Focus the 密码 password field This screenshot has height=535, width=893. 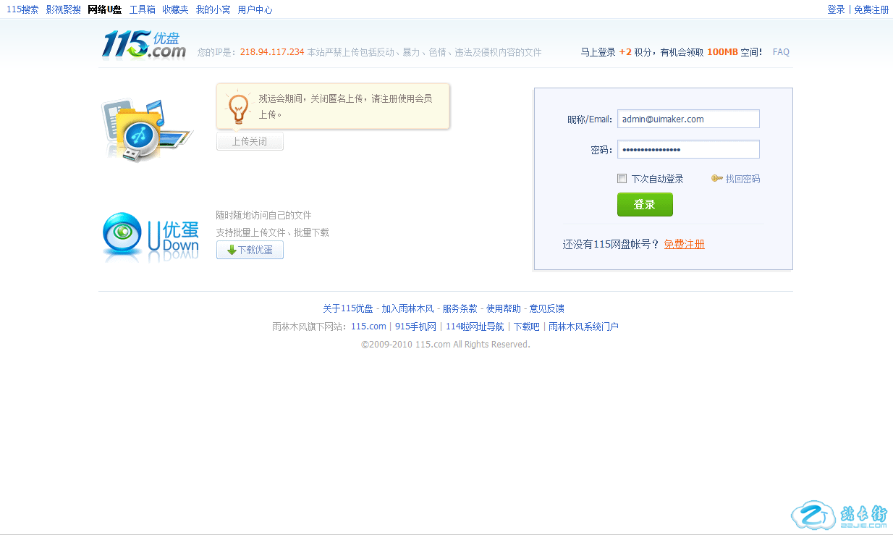(x=687, y=149)
